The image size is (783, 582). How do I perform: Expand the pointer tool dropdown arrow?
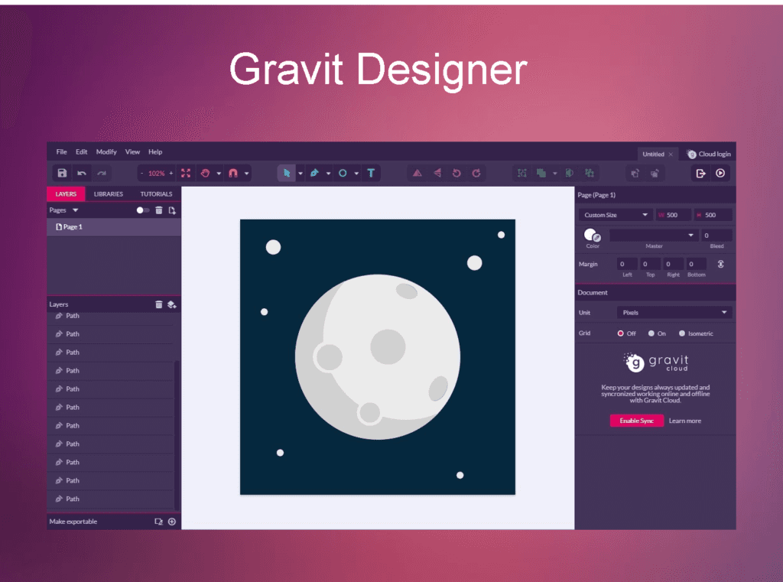point(300,174)
